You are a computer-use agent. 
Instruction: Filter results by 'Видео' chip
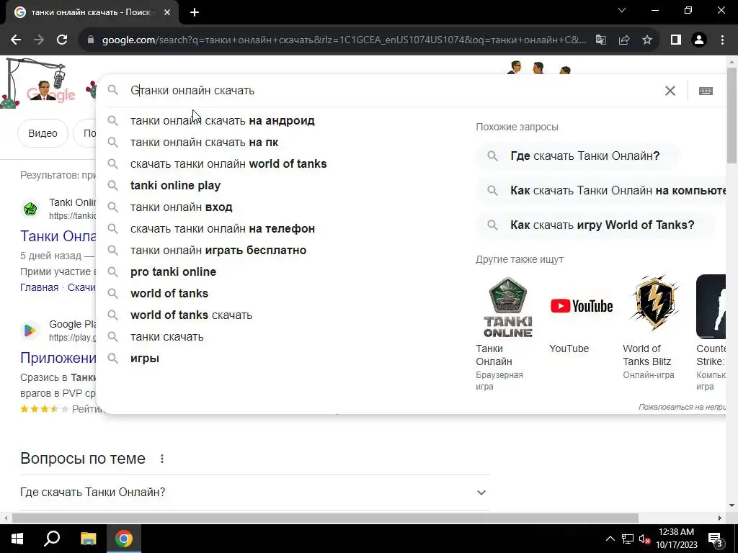point(43,133)
